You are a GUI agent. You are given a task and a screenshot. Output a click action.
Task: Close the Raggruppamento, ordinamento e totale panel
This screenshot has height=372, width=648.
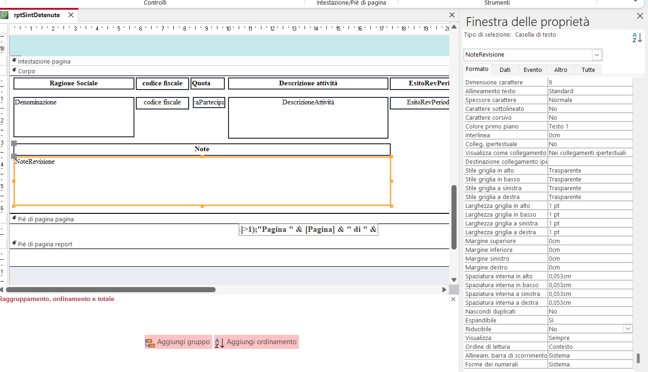(x=453, y=300)
